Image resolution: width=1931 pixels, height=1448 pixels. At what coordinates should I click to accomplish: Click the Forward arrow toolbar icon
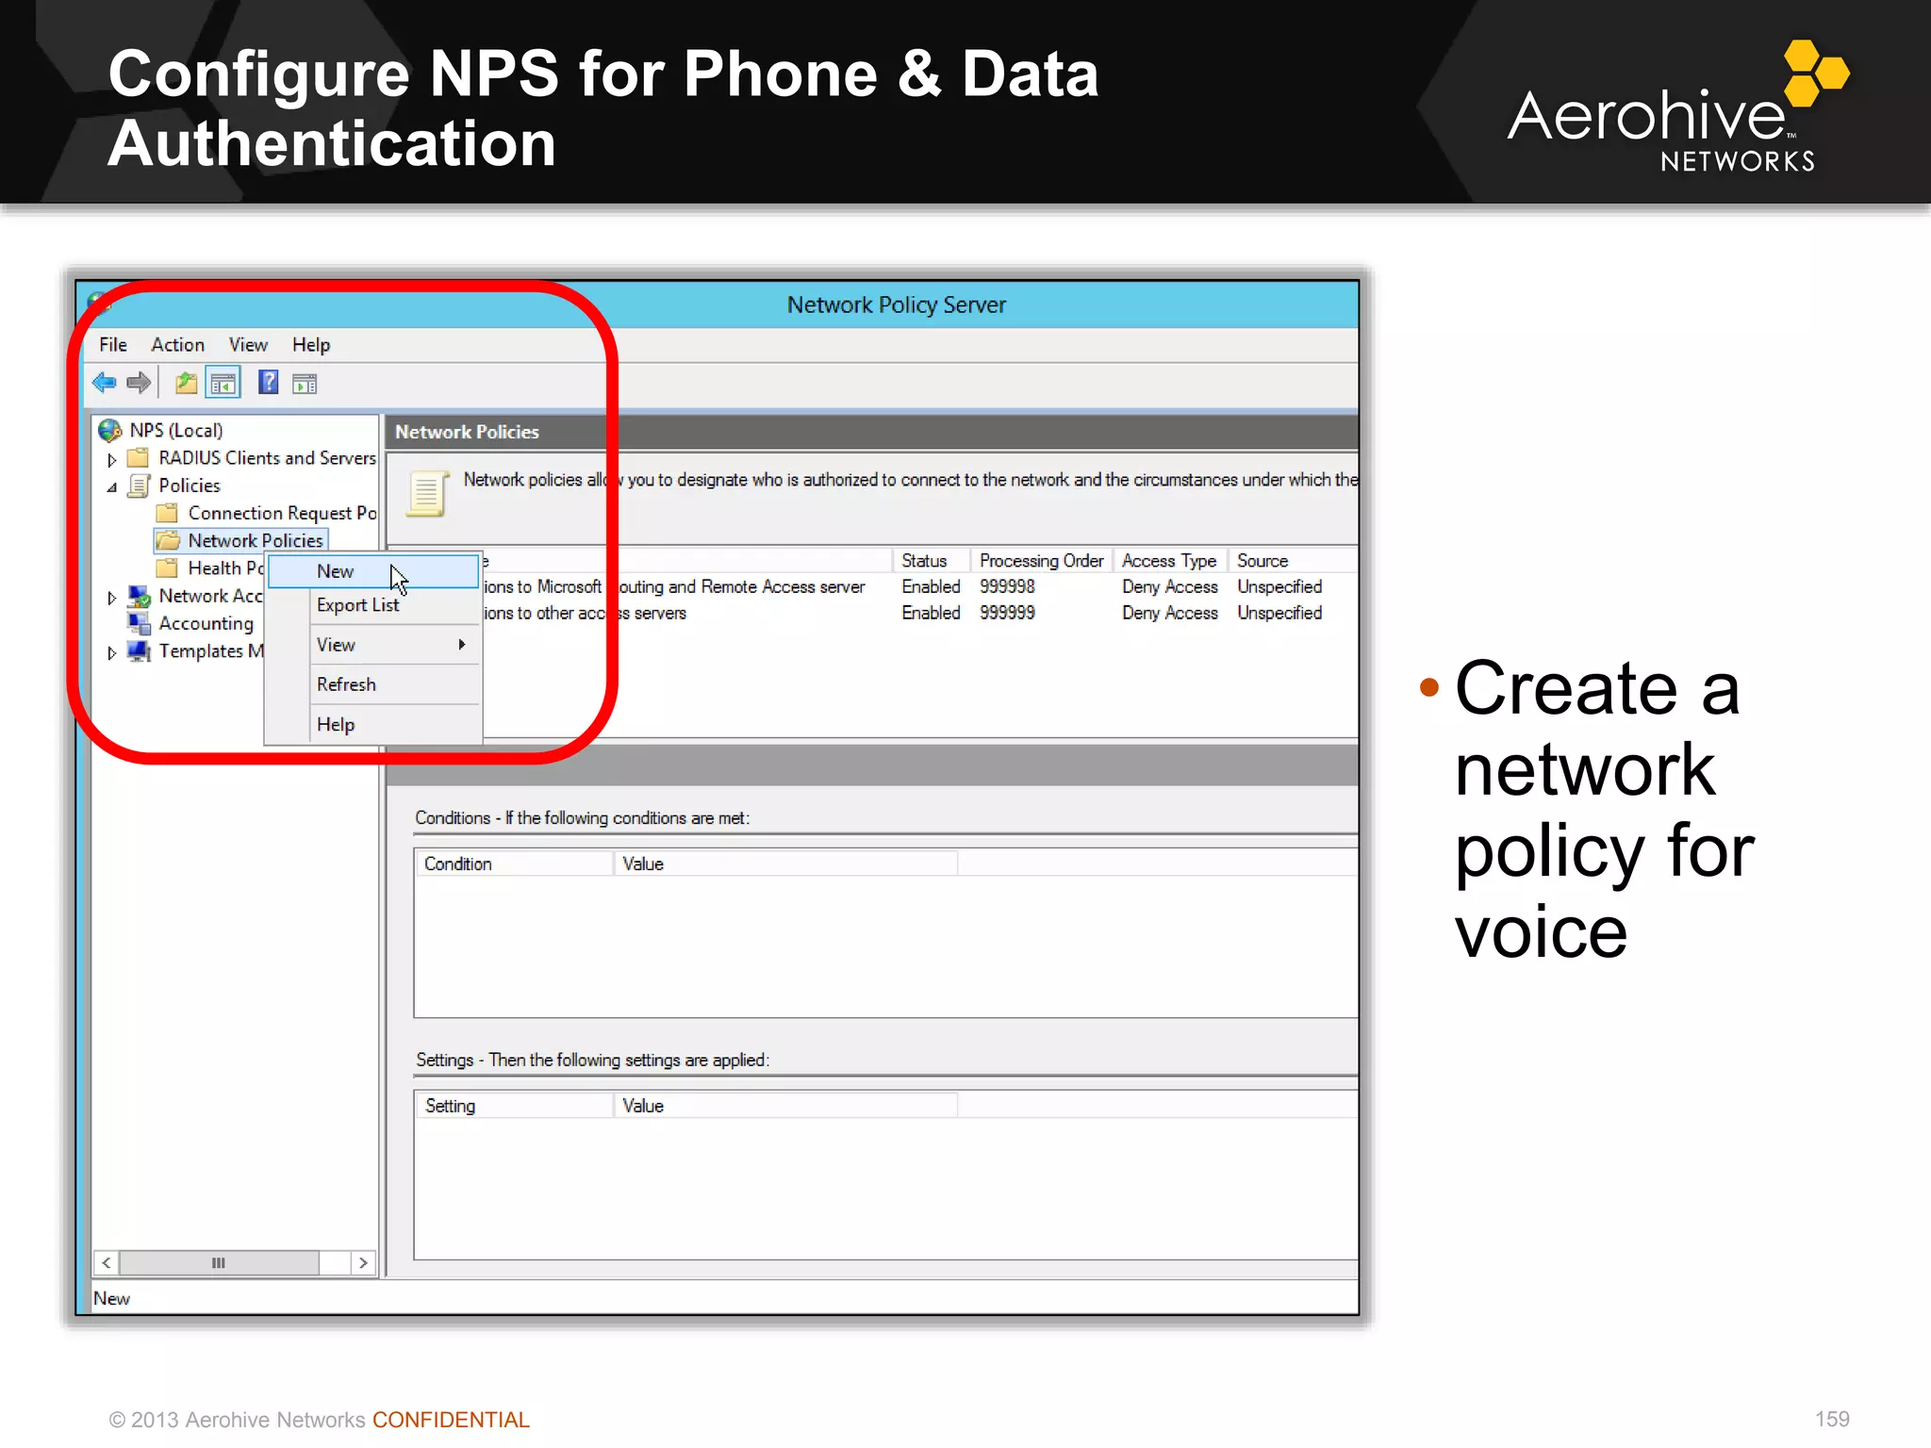(x=139, y=383)
